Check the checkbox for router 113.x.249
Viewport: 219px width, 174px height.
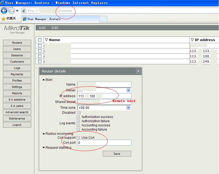pos(40,61)
